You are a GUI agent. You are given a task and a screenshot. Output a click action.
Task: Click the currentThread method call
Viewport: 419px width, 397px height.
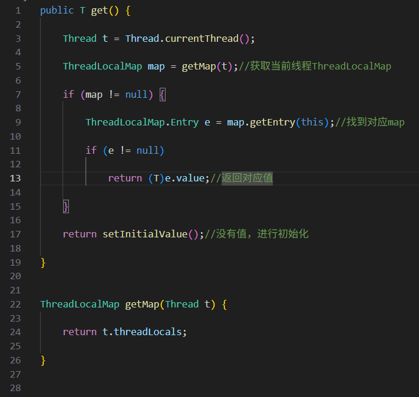tap(201, 38)
